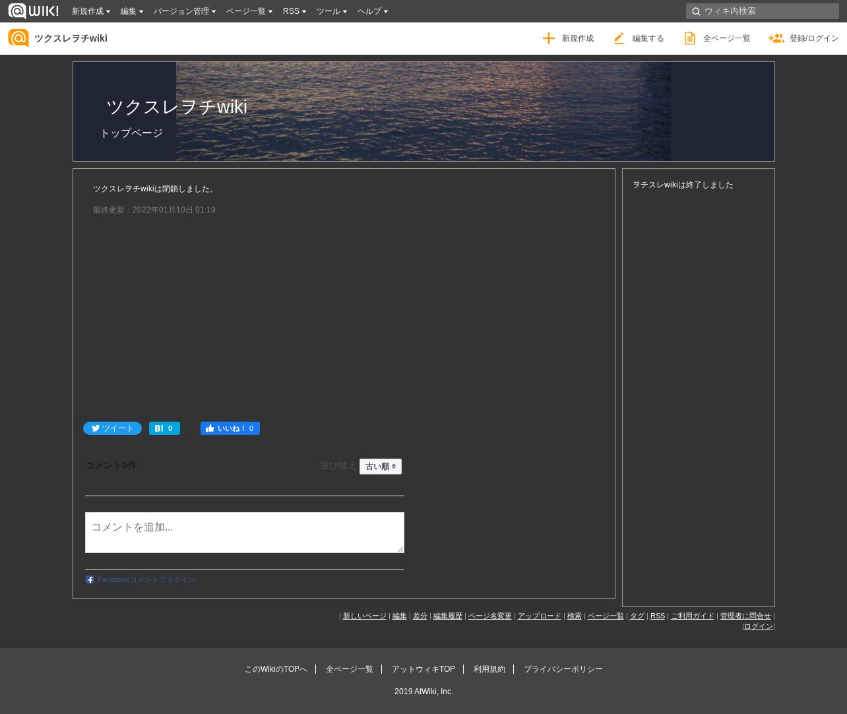
Task: Click the アップロード link
Action: (x=539, y=616)
